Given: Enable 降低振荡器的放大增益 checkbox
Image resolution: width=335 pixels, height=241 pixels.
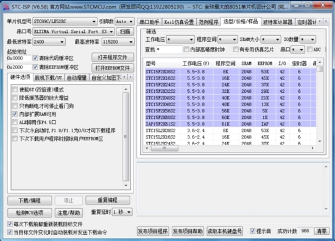Looking at the screenshot, I should (x=15, y=98).
